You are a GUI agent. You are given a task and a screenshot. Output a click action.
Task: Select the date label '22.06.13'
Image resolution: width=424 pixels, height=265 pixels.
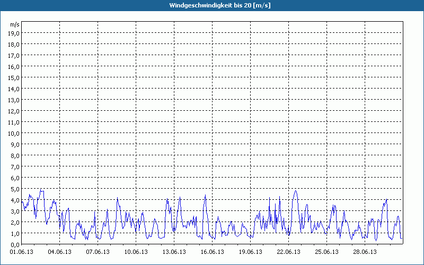click(x=288, y=252)
